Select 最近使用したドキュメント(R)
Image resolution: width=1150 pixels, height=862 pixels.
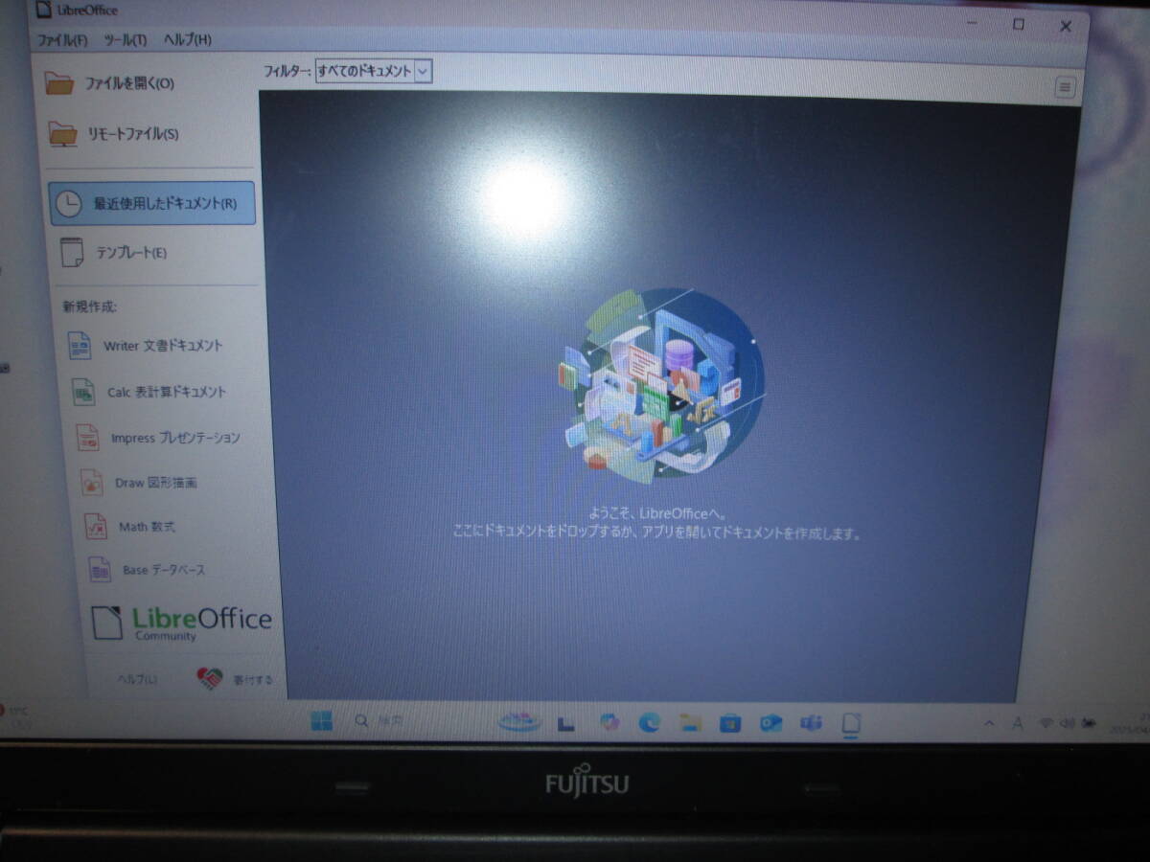[152, 203]
